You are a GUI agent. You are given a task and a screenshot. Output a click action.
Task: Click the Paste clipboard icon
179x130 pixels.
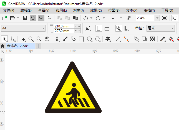coord(75,18)
